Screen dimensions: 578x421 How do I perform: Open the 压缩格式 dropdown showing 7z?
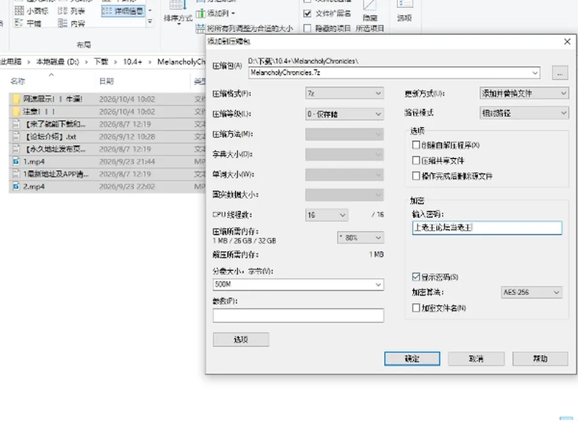point(344,93)
